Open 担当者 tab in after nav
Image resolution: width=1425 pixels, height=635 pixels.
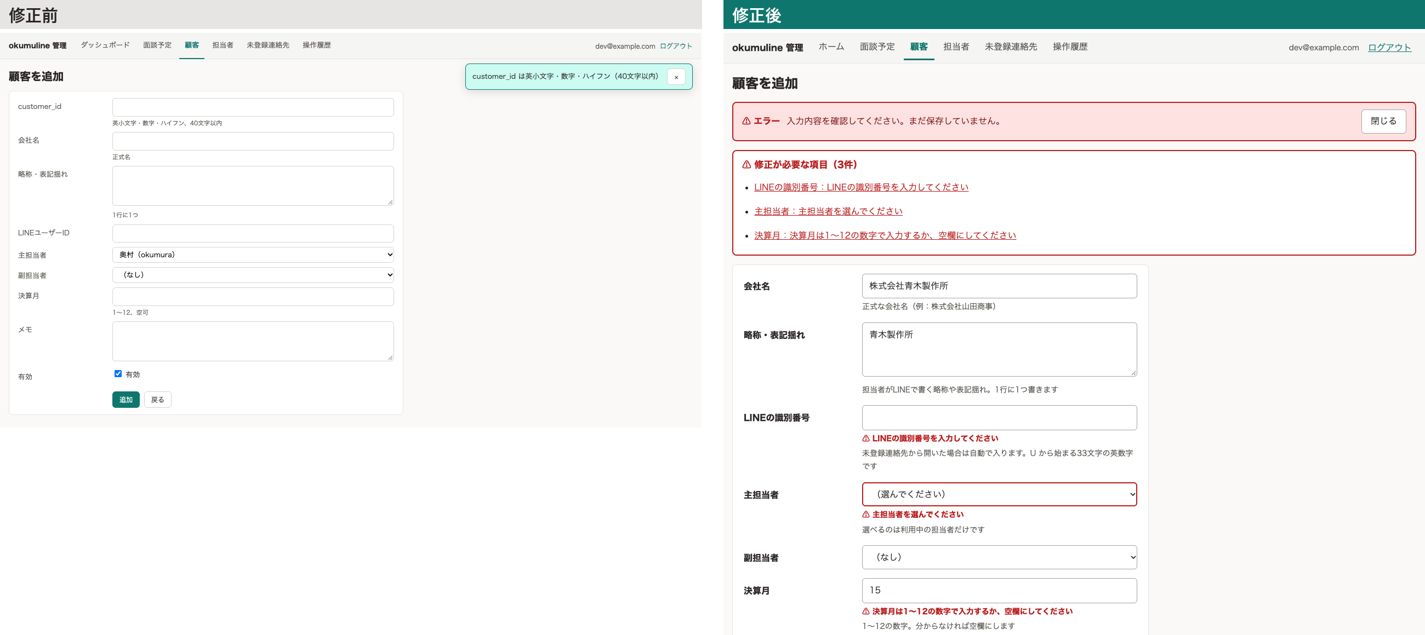tap(956, 47)
